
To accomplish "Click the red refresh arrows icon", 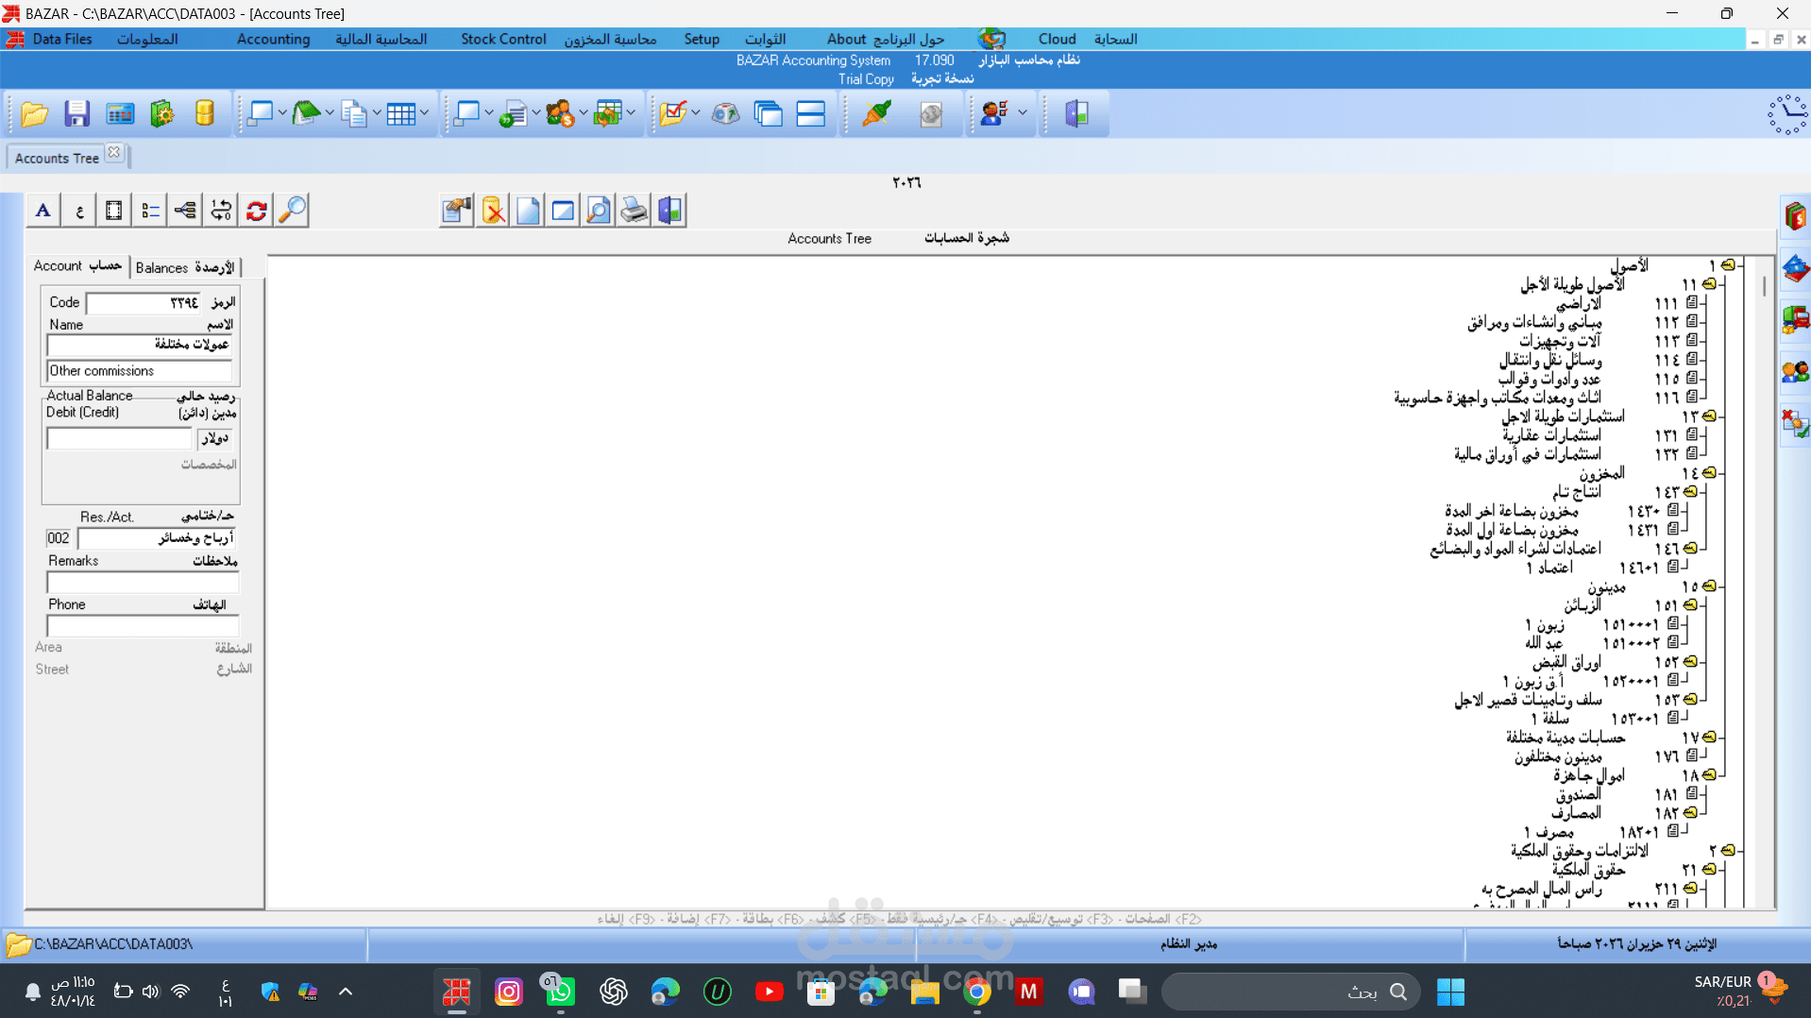I will [x=257, y=211].
